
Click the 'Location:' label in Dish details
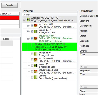[84, 21]
